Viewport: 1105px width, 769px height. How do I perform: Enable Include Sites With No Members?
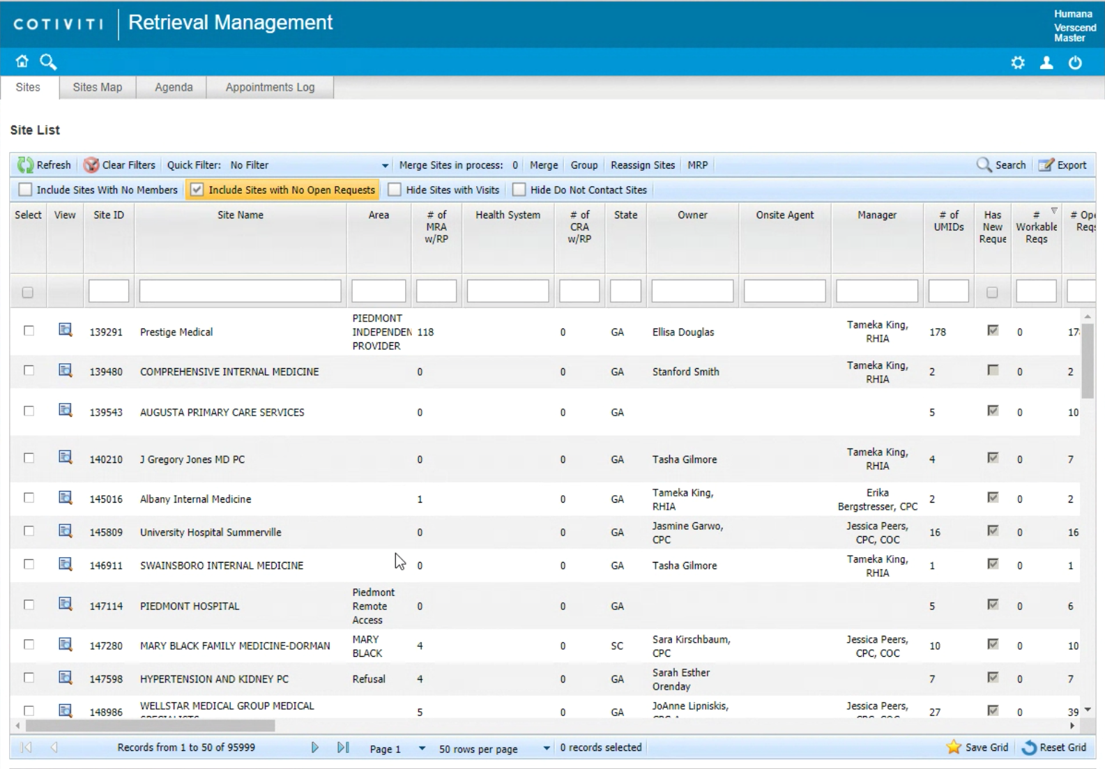point(26,190)
